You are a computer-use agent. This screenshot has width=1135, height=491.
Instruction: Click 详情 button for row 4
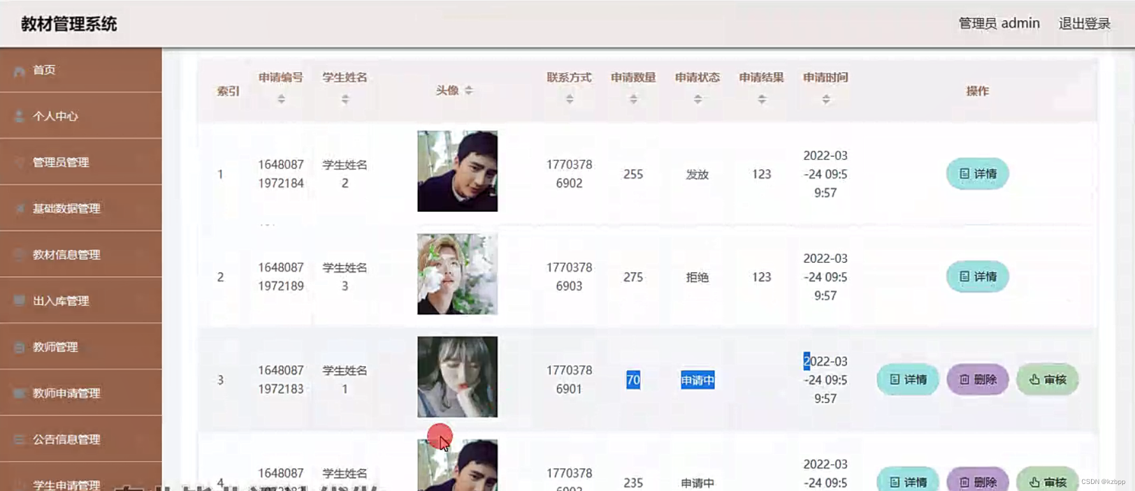click(x=908, y=480)
